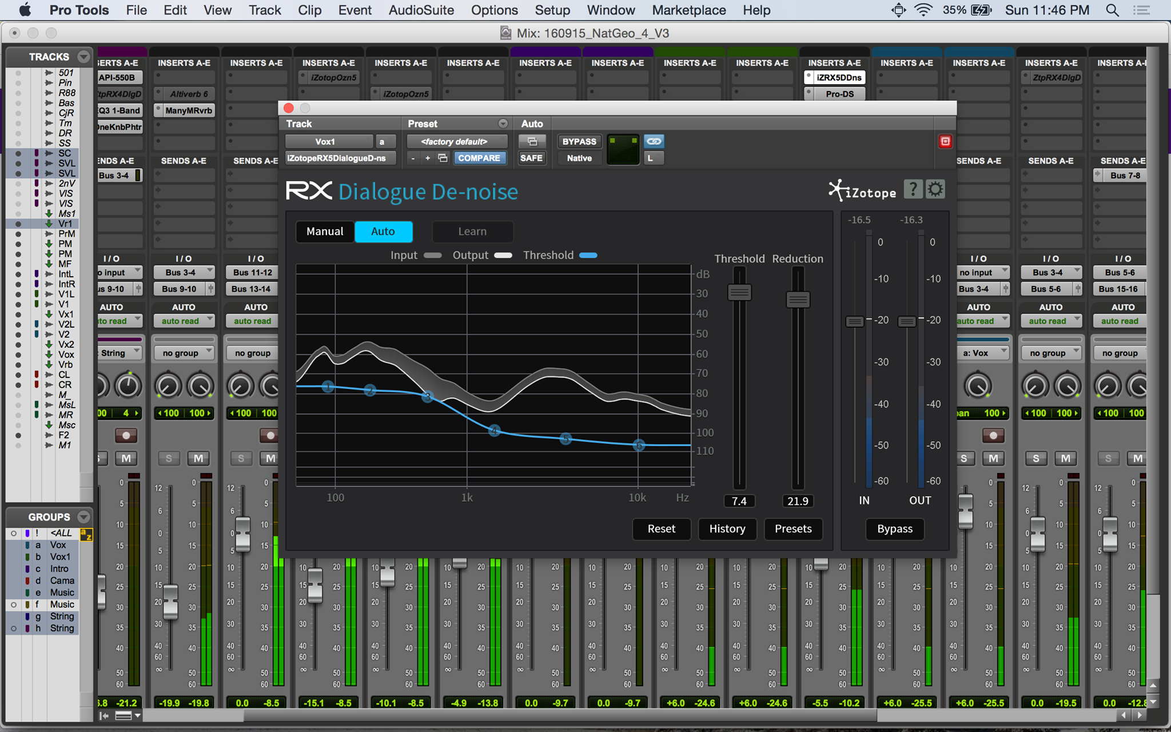The height and width of the screenshot is (732, 1171).
Task: Open the Preset menu arrow
Action: (503, 124)
